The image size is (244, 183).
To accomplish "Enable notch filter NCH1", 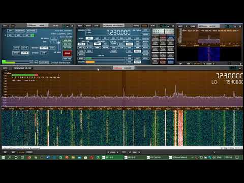I will [145, 44].
